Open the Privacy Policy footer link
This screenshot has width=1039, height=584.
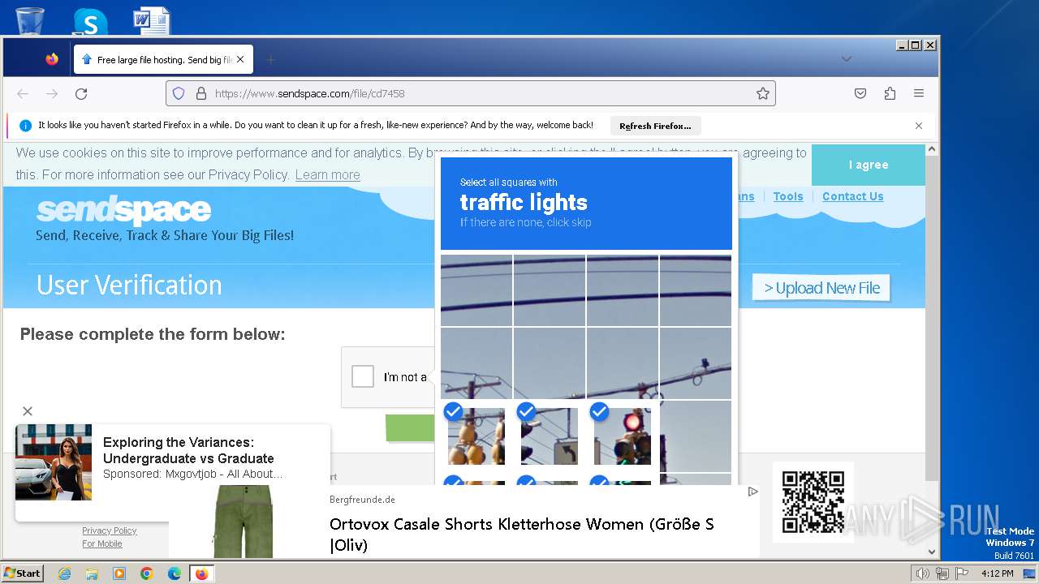tap(110, 530)
